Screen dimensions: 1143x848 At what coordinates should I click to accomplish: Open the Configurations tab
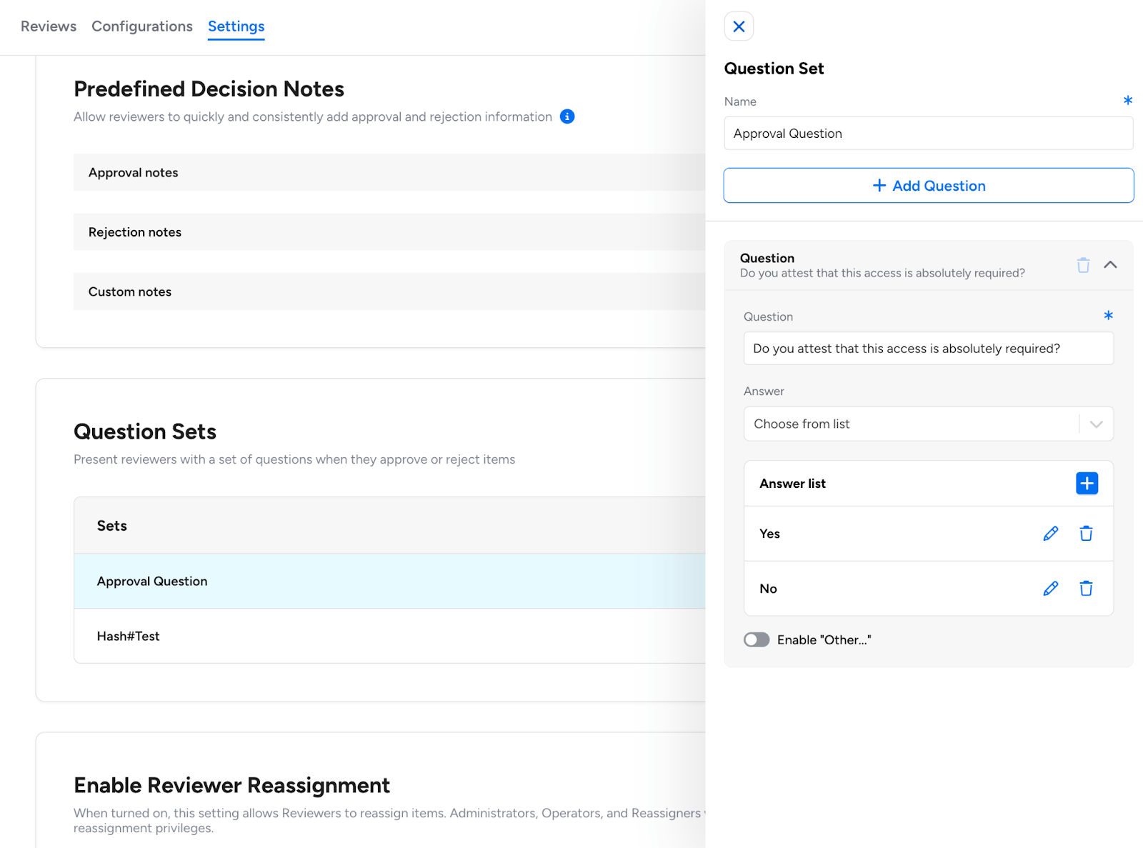click(x=142, y=26)
